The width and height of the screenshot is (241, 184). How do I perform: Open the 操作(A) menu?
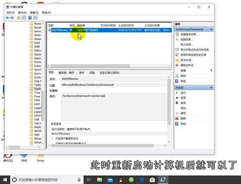coord(22,12)
